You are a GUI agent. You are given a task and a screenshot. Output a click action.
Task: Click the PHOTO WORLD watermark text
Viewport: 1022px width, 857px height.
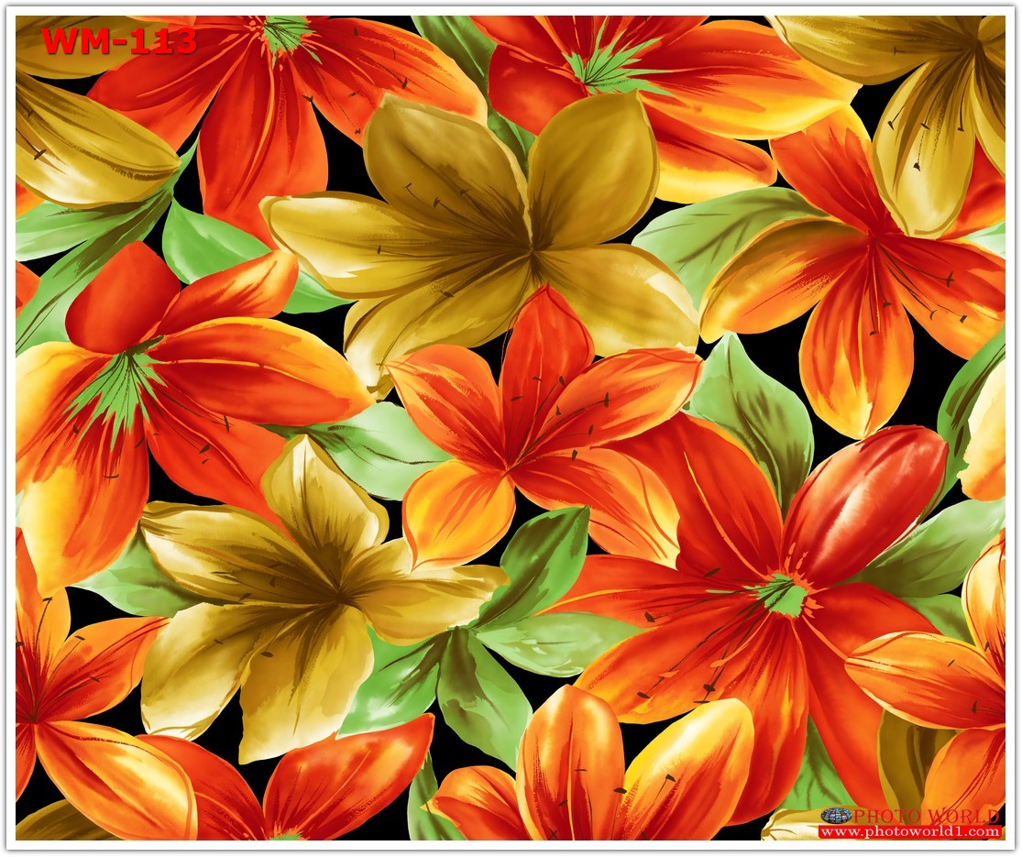[926, 816]
